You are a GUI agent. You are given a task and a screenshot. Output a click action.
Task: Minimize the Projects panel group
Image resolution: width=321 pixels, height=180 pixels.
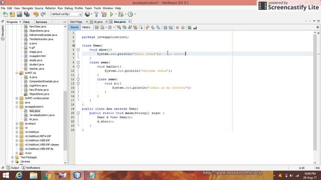(x=65, y=22)
